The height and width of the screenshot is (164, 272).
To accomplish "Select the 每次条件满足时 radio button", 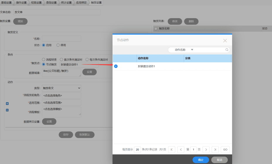I will pyautogui.click(x=87, y=60).
